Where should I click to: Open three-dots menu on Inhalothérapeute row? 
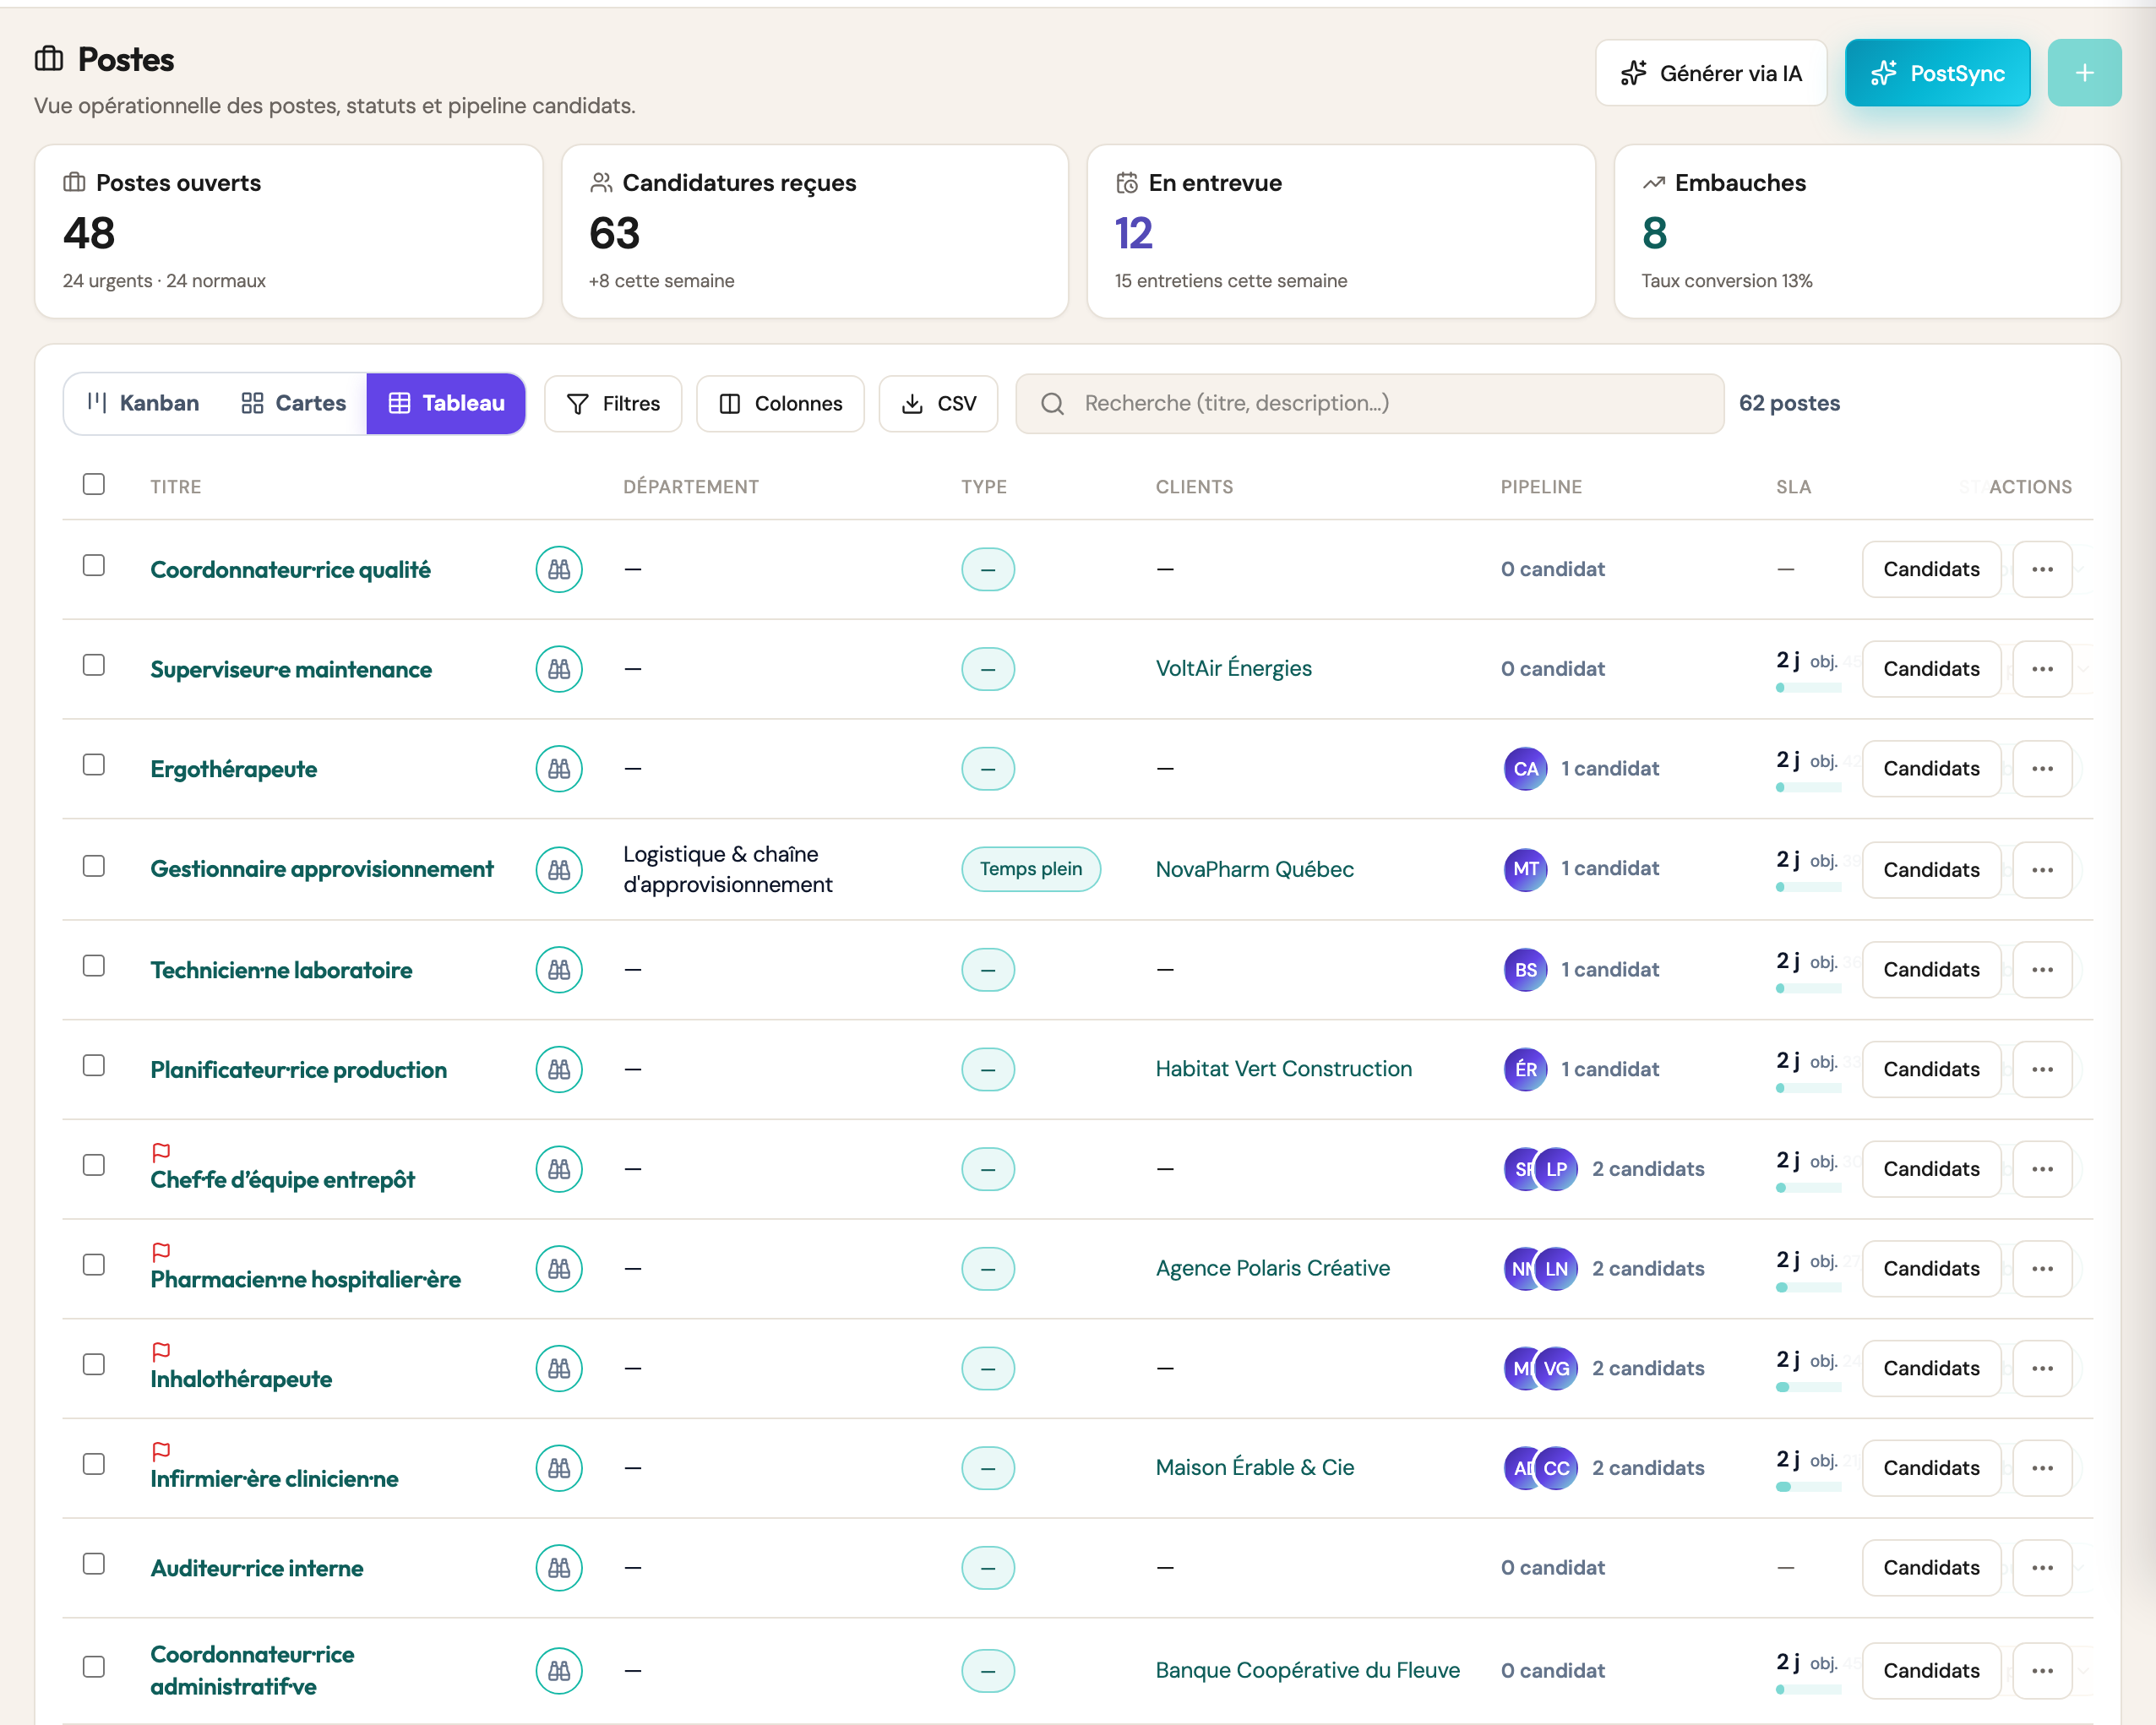pos(2042,1369)
